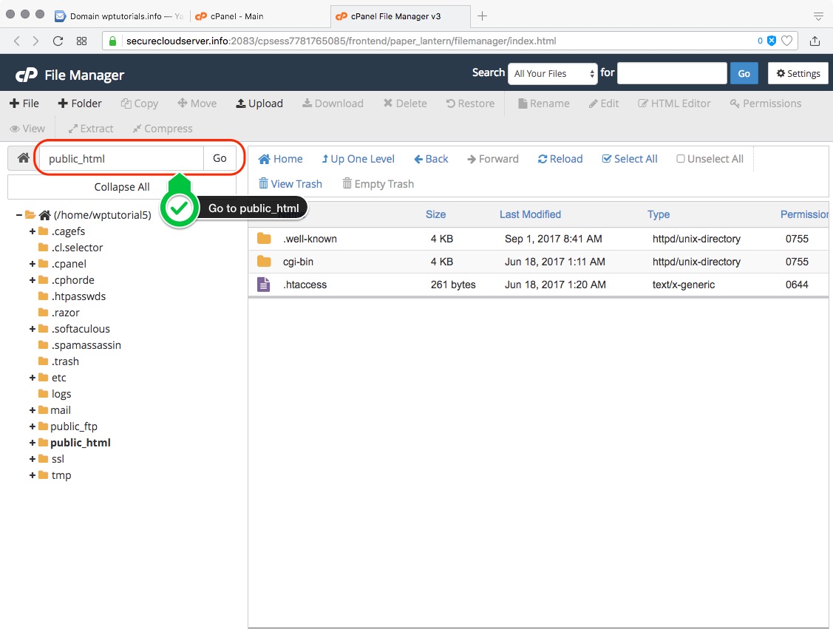Click the search for text field
The image size is (833, 629).
pos(672,73)
